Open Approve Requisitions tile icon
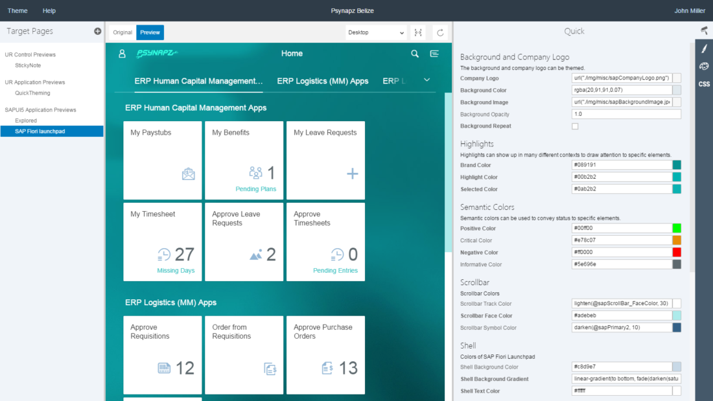 (164, 368)
